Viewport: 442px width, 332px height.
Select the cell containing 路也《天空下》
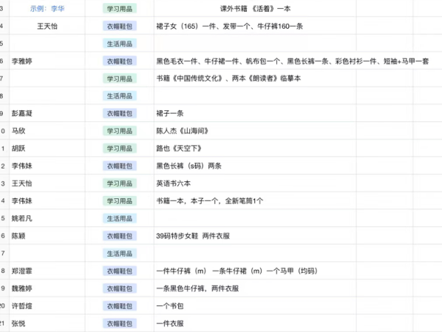pos(255,149)
